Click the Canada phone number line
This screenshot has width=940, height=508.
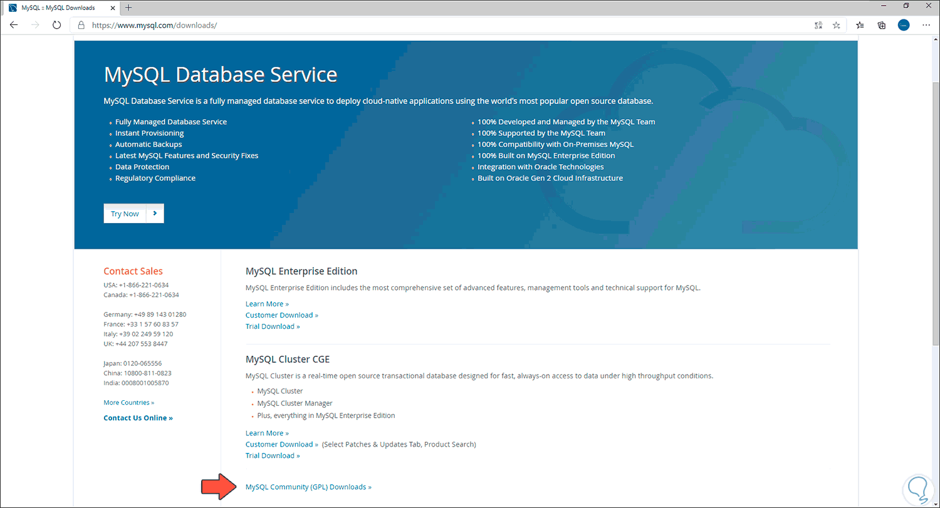[141, 294]
